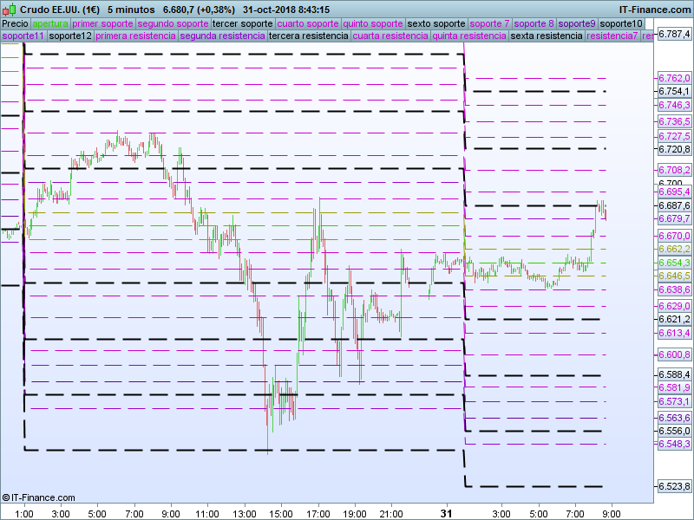The width and height of the screenshot is (694, 520).
Task: Click the Crudo EE.UU. (1€) instrument title
Action: click(60, 10)
